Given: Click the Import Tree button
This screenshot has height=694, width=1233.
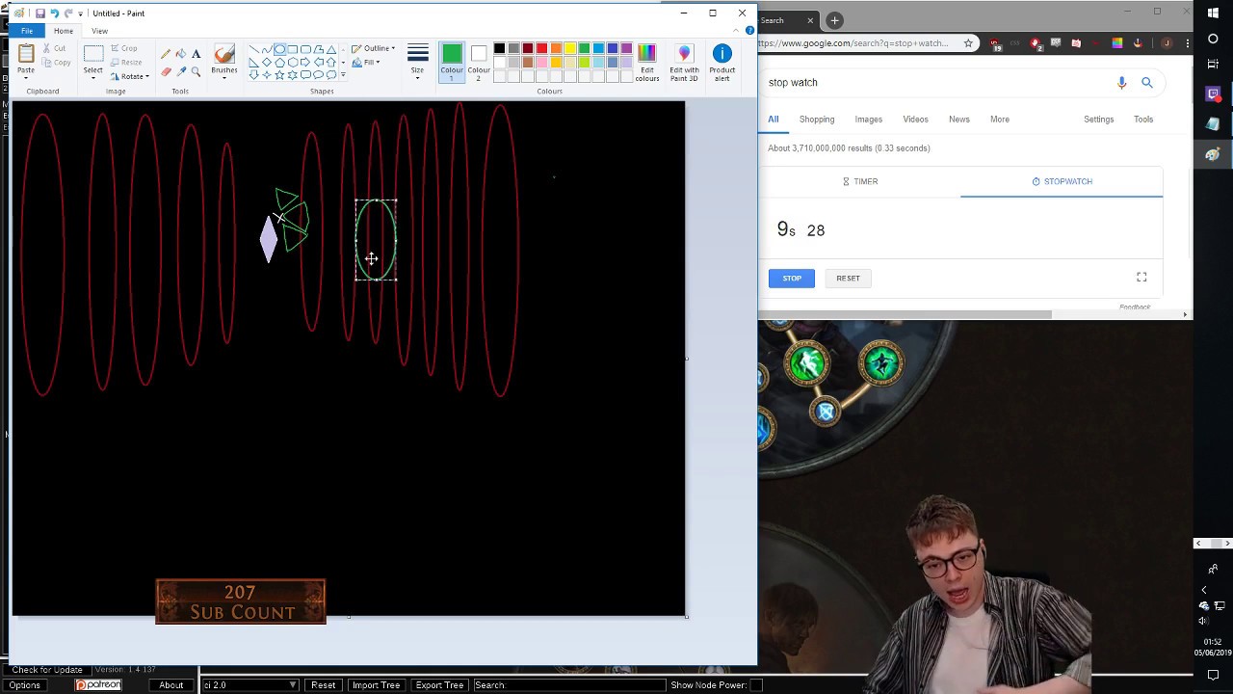Looking at the screenshot, I should (x=376, y=685).
